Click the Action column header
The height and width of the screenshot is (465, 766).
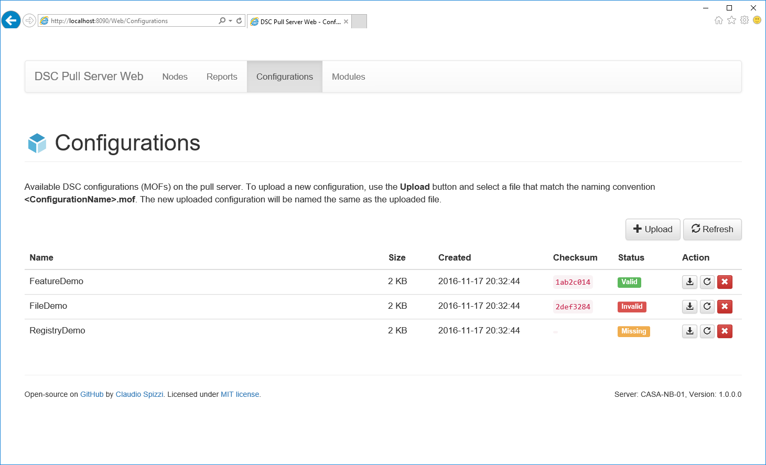696,257
